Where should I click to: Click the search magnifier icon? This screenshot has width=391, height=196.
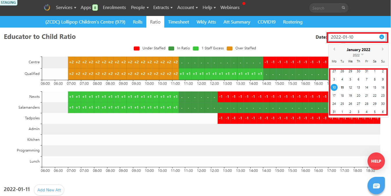click(x=343, y=8)
